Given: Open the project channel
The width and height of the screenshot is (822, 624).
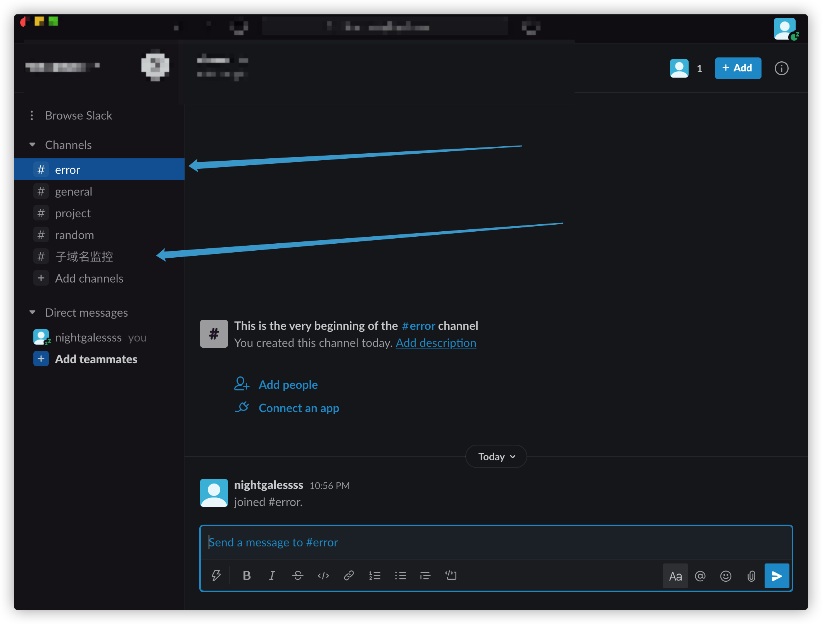Looking at the screenshot, I should 99,213.
